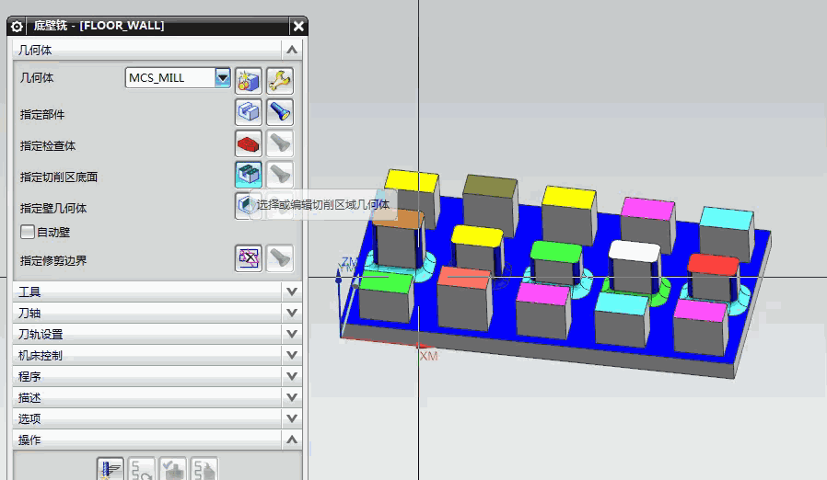This screenshot has width=827, height=480.
Task: Close the 底壁铣 FLOOR_WALL dialog
Action: pos(298,26)
